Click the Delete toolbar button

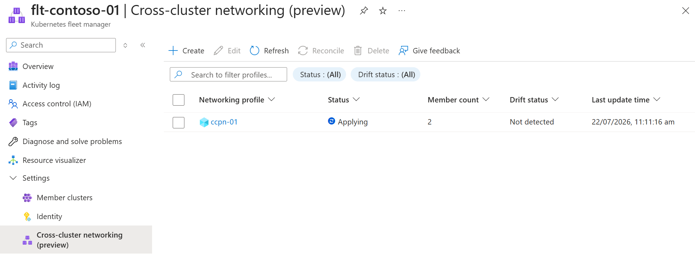click(x=371, y=51)
